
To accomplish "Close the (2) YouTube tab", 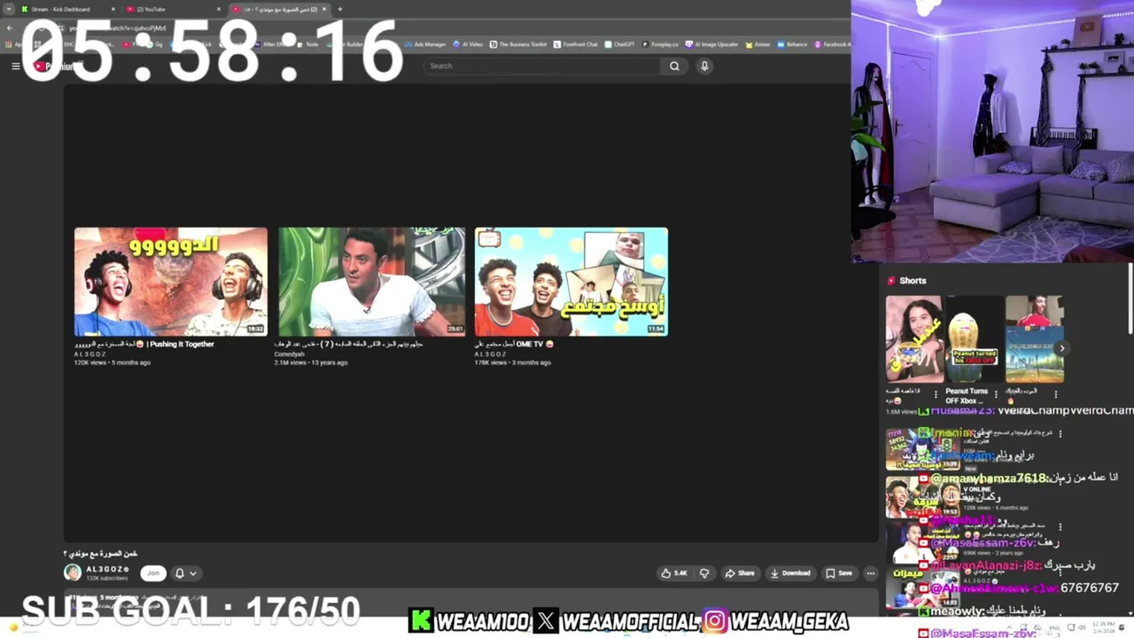I will [x=219, y=9].
